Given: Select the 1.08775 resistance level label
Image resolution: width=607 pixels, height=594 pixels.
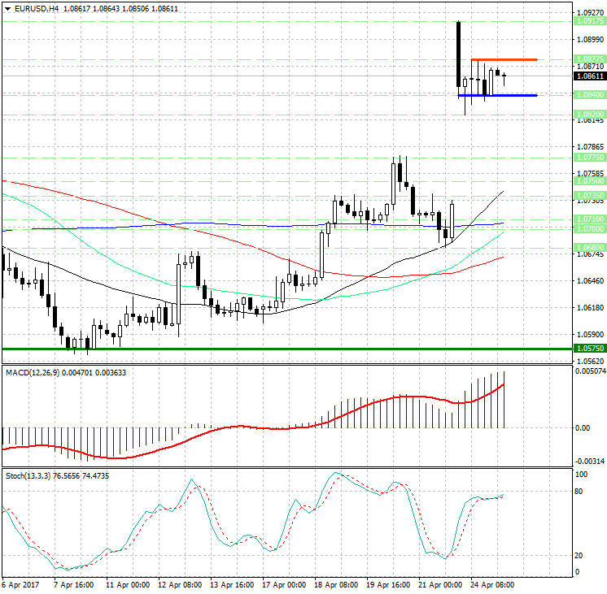Looking at the screenshot, I should [589, 59].
